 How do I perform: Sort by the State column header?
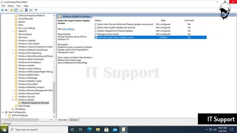click(163, 20)
